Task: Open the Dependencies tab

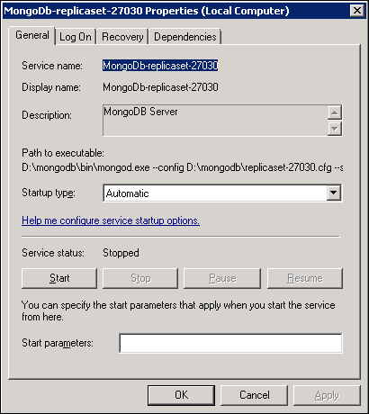Action: tap(185, 37)
